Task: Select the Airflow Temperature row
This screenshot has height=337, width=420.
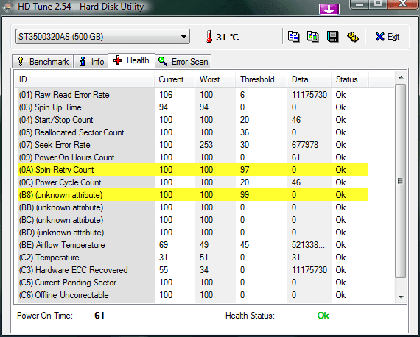Action: click(x=193, y=245)
